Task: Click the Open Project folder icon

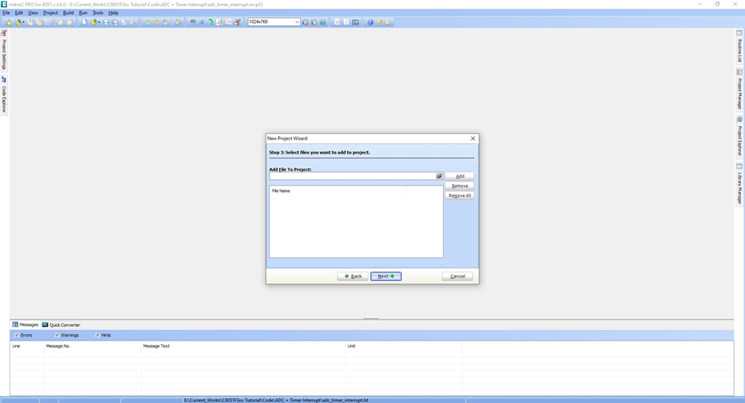Action: pos(18,22)
